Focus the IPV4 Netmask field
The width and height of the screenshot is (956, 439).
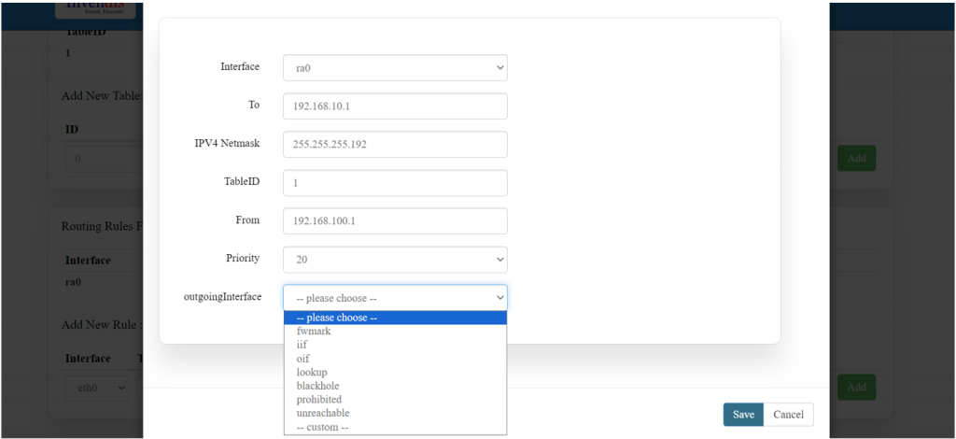tap(395, 145)
